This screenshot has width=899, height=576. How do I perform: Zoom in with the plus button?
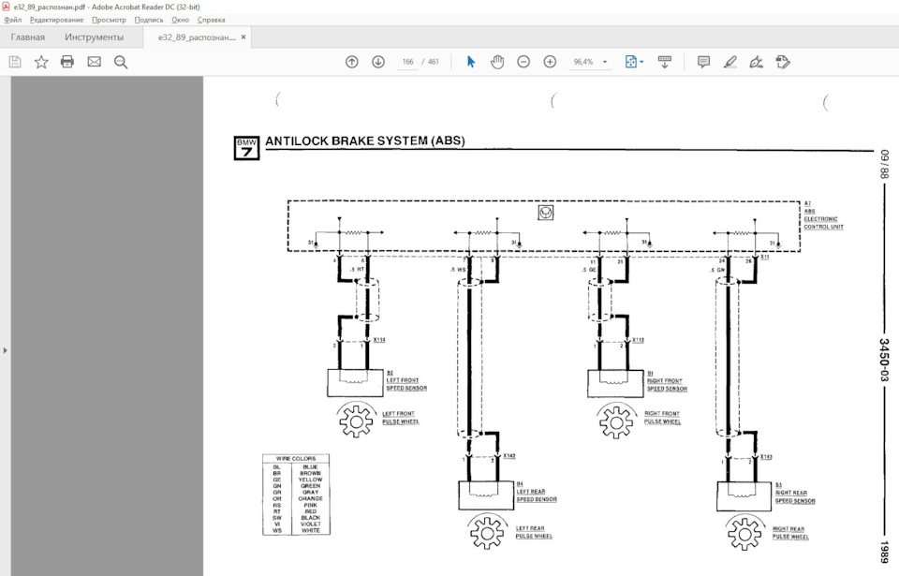click(550, 62)
